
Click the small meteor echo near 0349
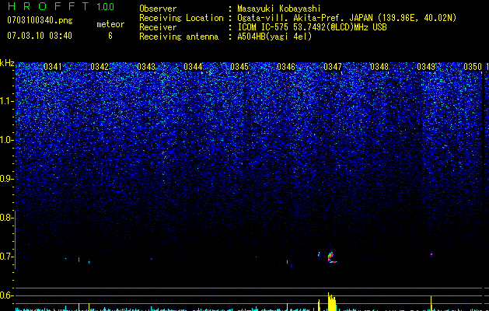(431, 254)
